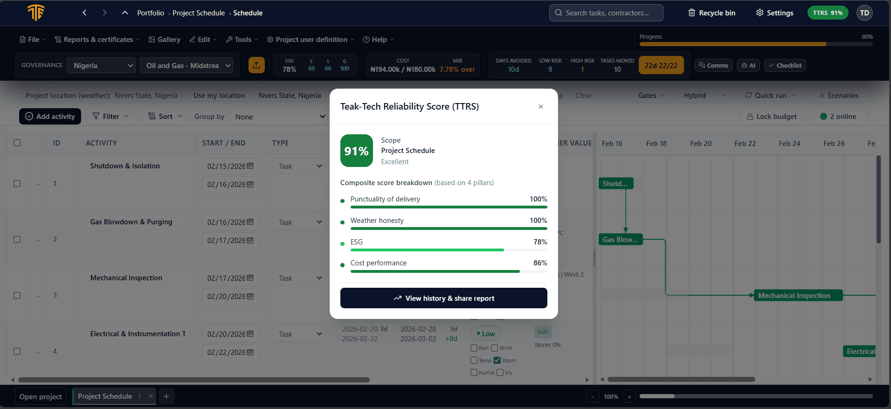Open the Recycle bin

[x=711, y=13]
